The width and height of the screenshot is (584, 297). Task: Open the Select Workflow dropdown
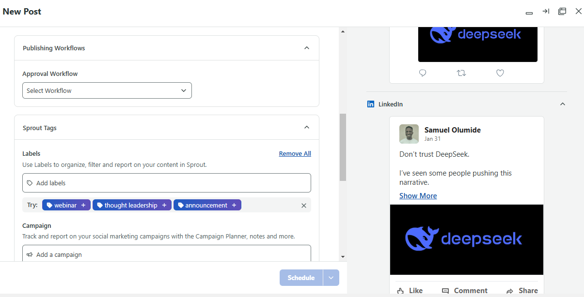pos(107,90)
